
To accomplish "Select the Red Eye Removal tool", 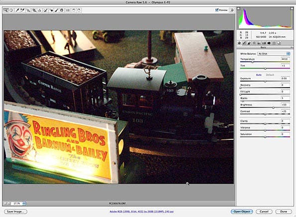I will coord(51,10).
